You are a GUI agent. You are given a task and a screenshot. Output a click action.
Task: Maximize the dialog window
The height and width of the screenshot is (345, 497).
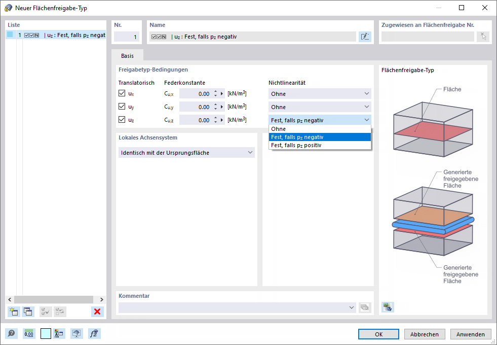462,8
